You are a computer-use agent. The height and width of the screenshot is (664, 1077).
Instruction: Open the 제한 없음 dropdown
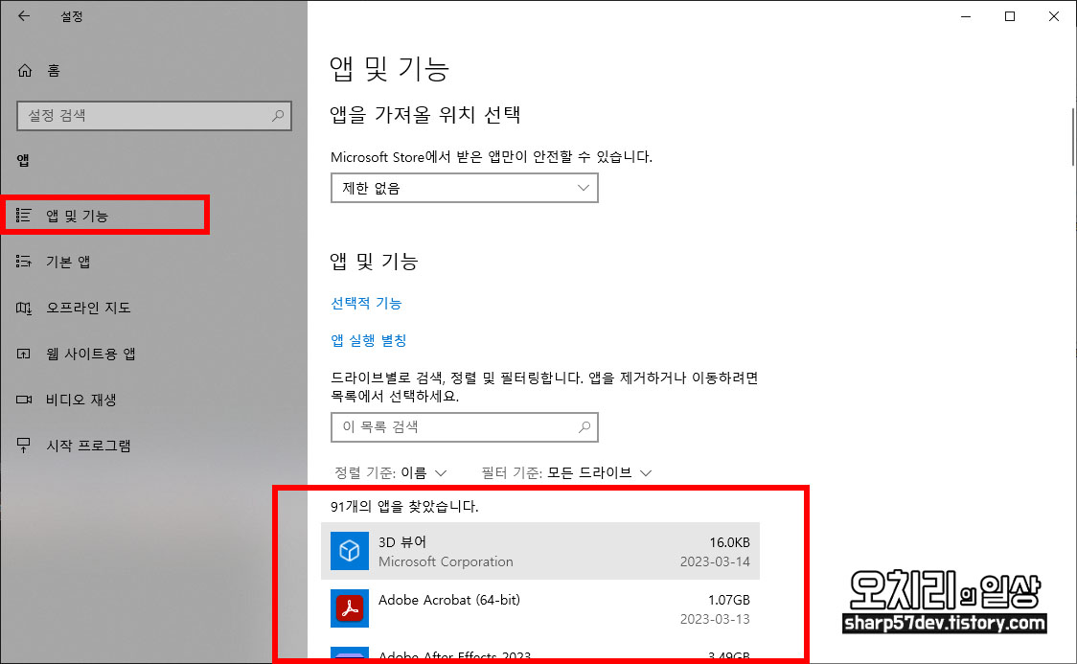[465, 188]
